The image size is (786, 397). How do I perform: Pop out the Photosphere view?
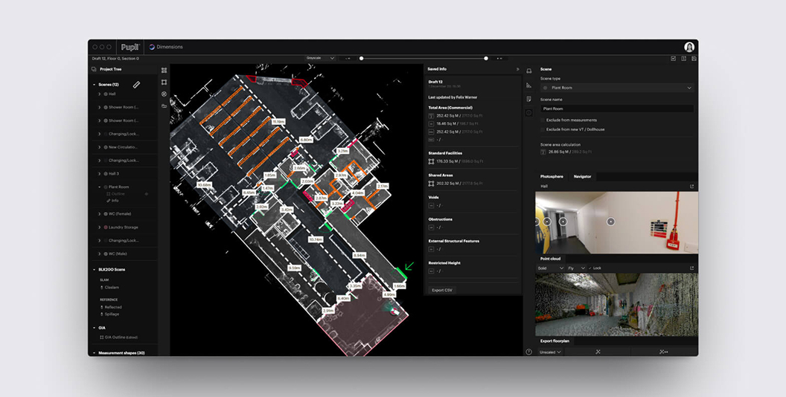pos(691,187)
